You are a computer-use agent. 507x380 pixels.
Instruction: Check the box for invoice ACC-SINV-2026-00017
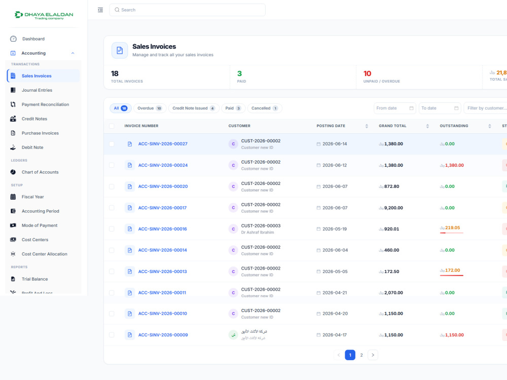(x=112, y=208)
